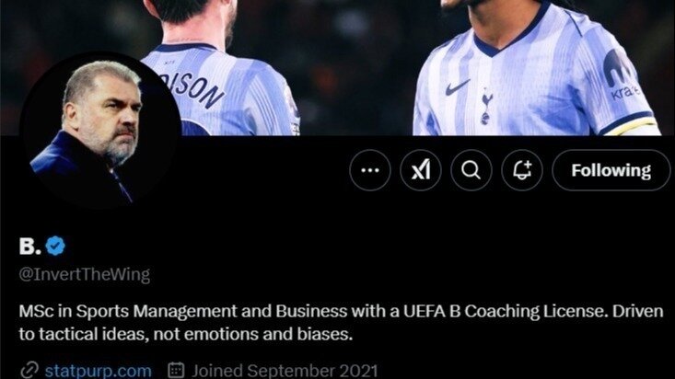Click the blue verified checkmark badge
The image size is (675, 379).
(55, 246)
